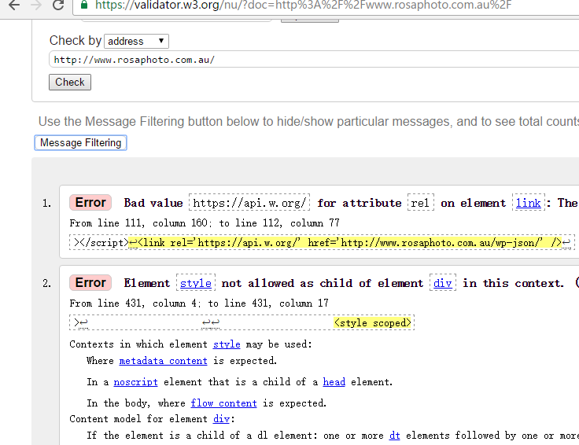Click the second red Error badge
Screen dimensions: 579x445
tap(90, 282)
